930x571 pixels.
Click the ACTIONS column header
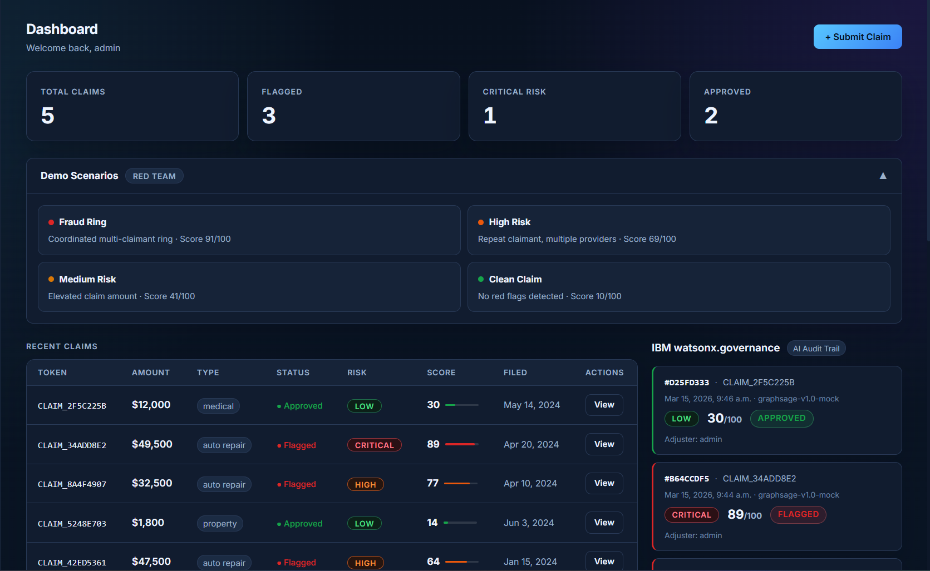604,373
